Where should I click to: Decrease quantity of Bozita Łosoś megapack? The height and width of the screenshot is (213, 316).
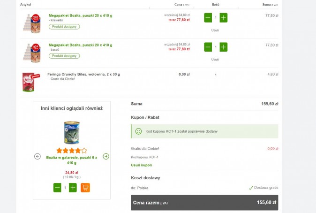pyautogui.click(x=208, y=47)
